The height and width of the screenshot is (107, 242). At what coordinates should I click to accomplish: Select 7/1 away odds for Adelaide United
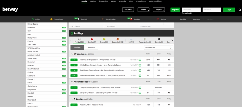pyautogui.click(x=169, y=105)
